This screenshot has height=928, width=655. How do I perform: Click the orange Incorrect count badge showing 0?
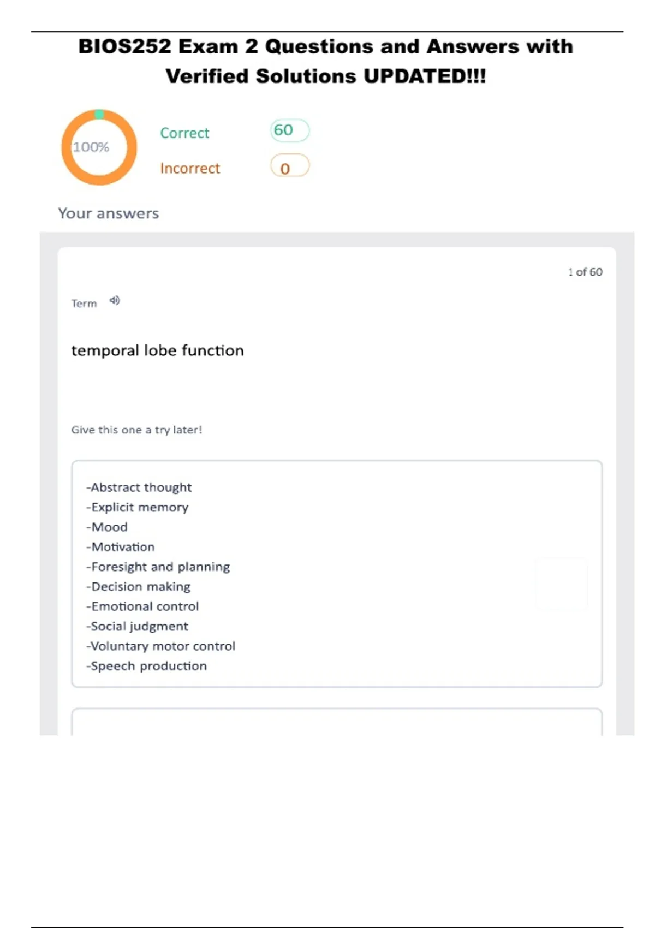tap(289, 166)
